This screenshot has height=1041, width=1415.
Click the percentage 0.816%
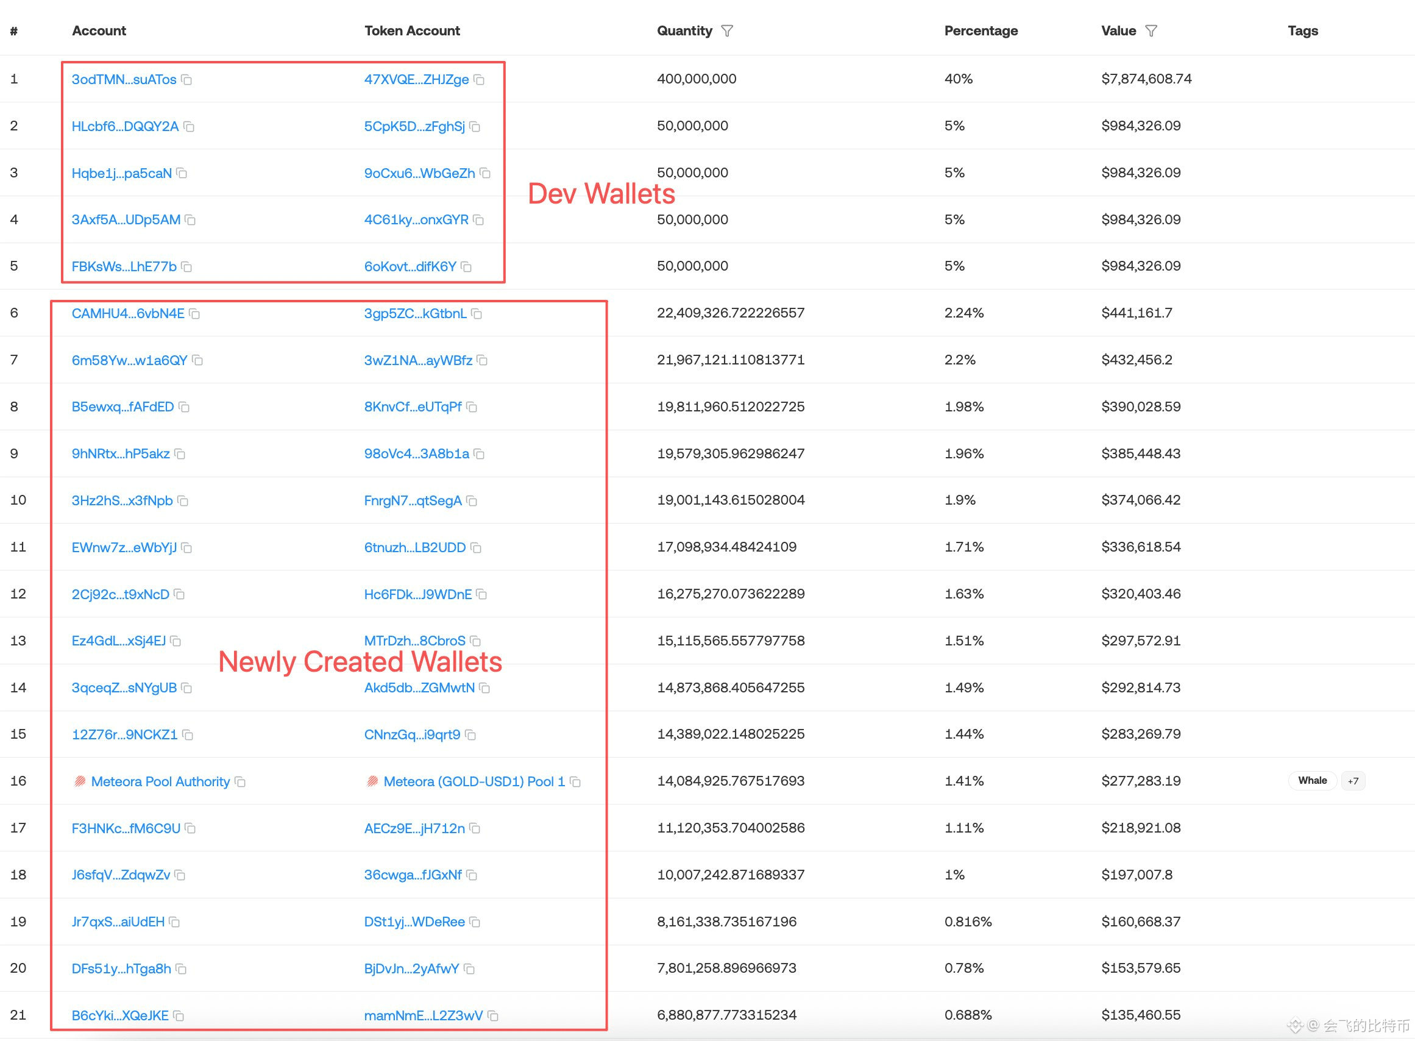[x=968, y=922]
